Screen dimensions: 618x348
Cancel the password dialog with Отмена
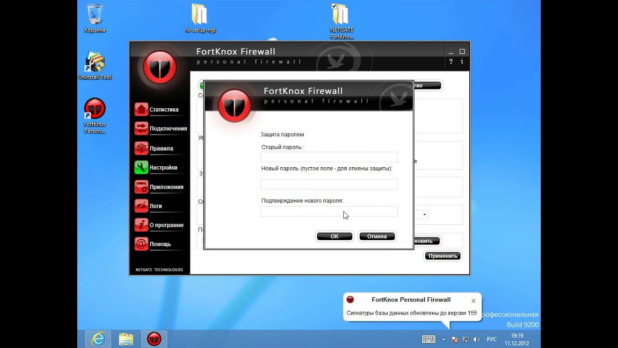(377, 236)
